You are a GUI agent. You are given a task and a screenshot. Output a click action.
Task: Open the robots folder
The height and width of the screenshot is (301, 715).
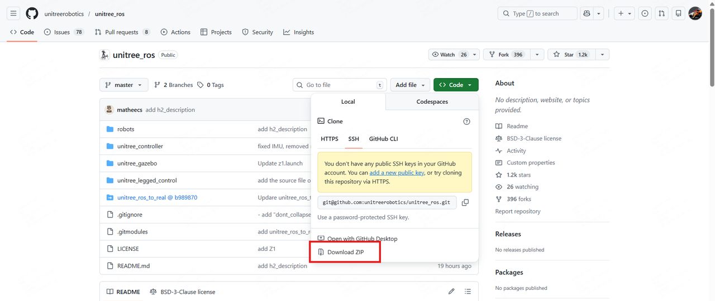click(x=126, y=129)
